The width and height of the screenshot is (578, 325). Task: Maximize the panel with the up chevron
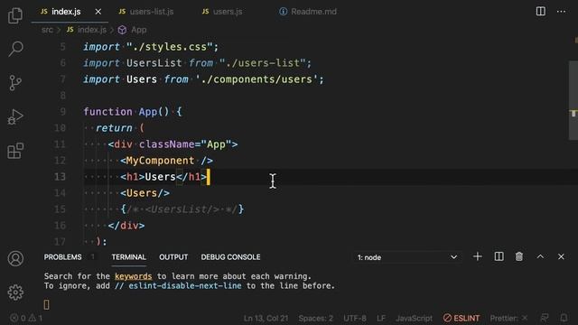click(x=540, y=256)
